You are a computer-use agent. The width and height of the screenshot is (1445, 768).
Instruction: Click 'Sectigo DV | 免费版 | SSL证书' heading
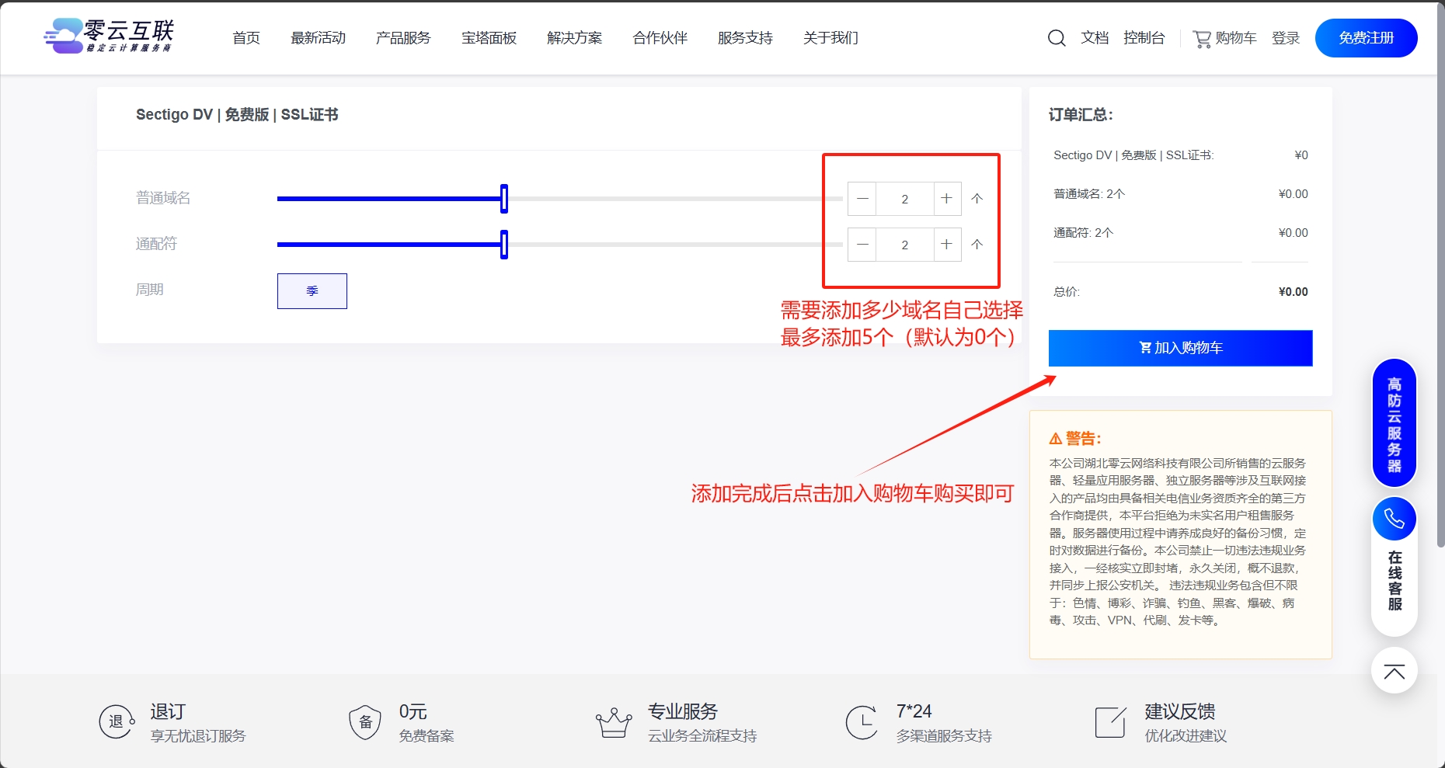(x=237, y=115)
